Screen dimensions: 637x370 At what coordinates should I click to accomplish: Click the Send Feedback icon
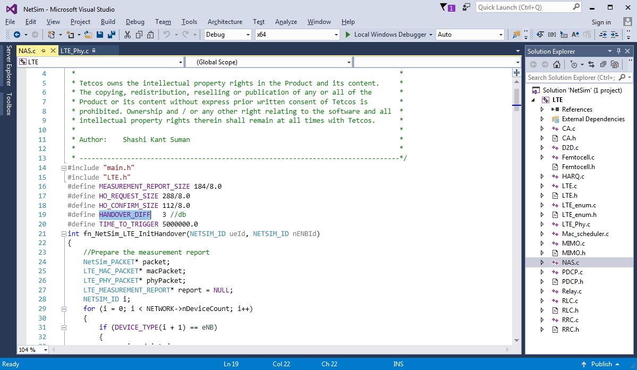pyautogui.click(x=466, y=7)
